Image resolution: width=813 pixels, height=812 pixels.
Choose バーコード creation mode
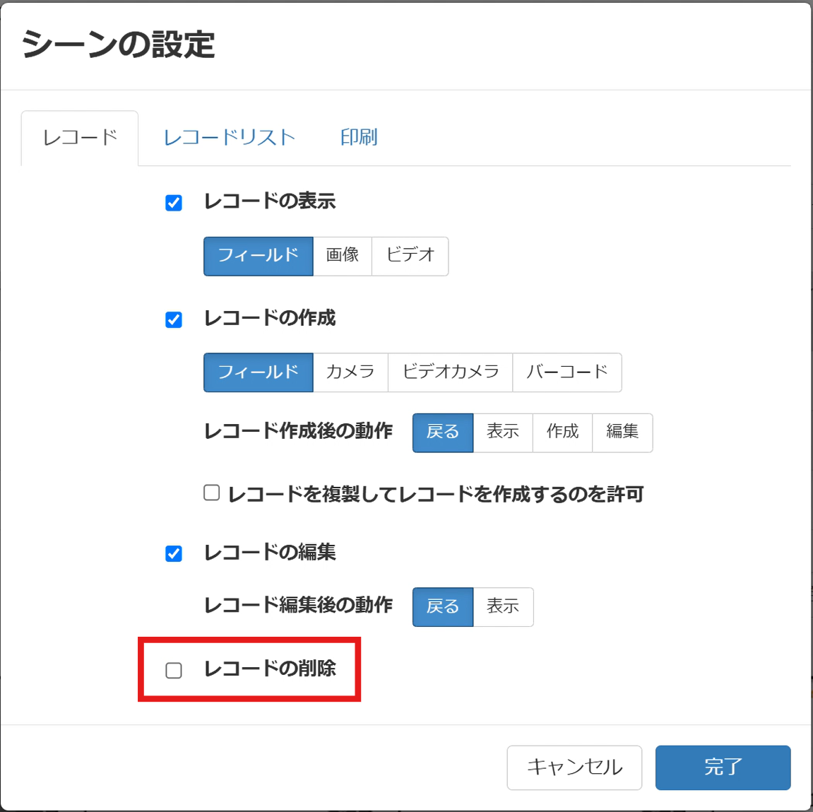click(x=567, y=372)
